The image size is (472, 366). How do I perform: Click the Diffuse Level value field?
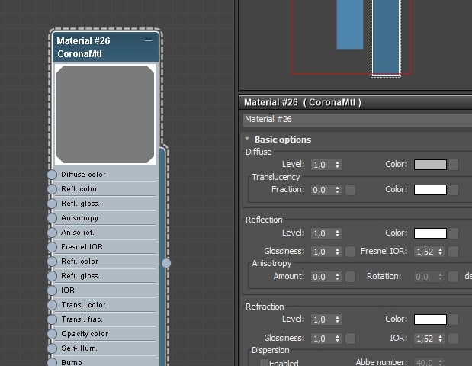pos(322,165)
